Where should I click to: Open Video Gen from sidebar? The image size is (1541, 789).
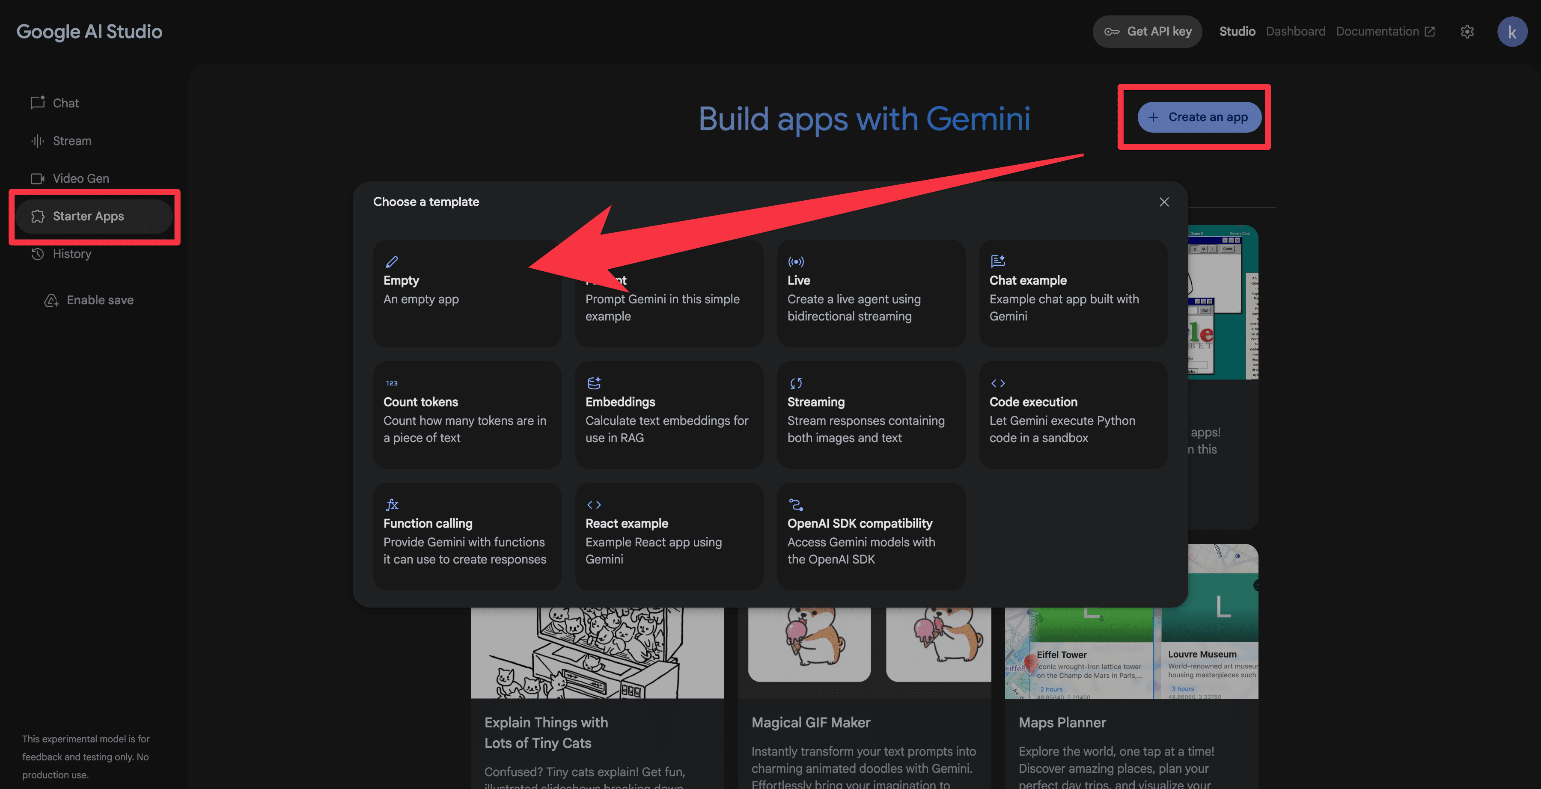tap(80, 178)
